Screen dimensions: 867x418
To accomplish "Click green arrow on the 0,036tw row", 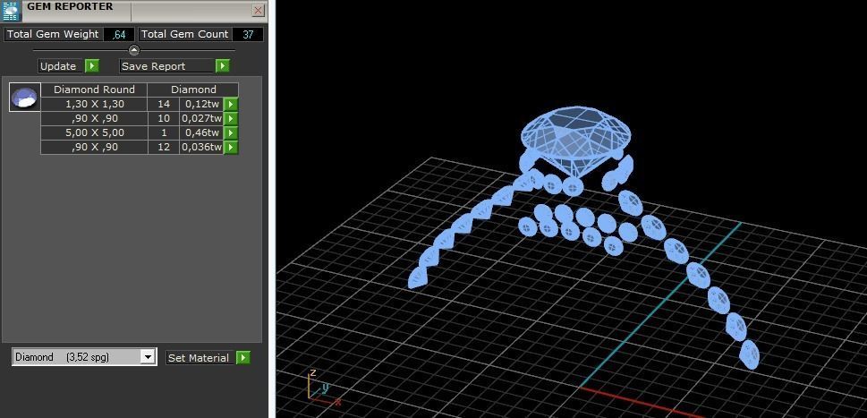I will click(231, 147).
